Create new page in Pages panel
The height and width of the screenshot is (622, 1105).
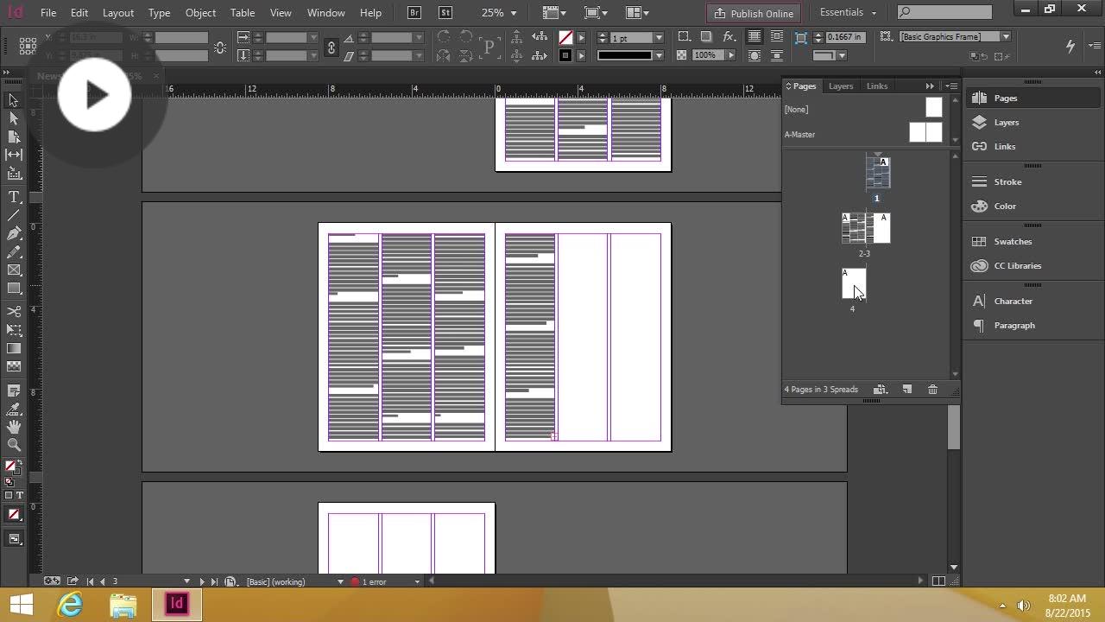(x=907, y=390)
